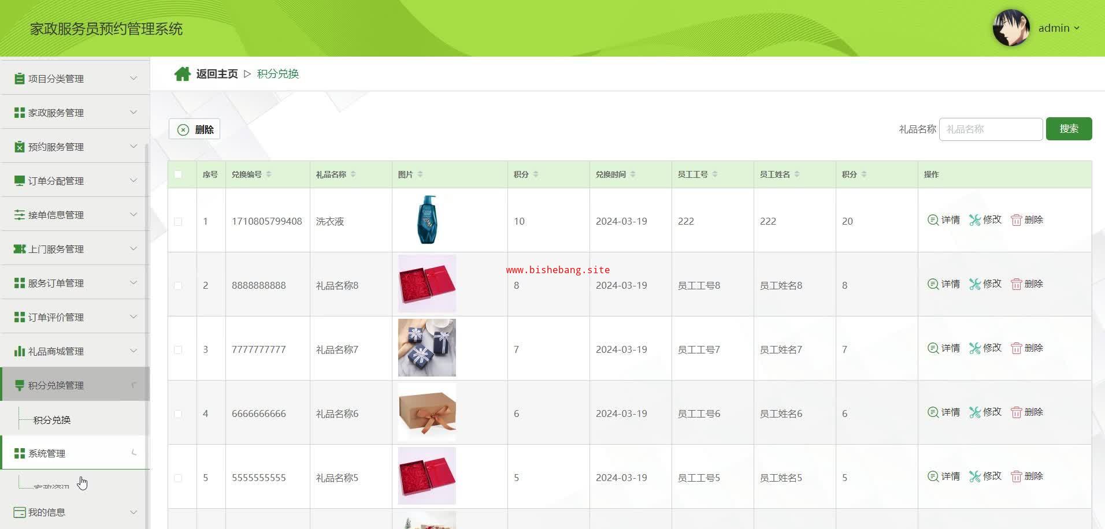Open the 礼品名称7 blue gift boxes thumbnail
The image size is (1105, 529).
[427, 348]
